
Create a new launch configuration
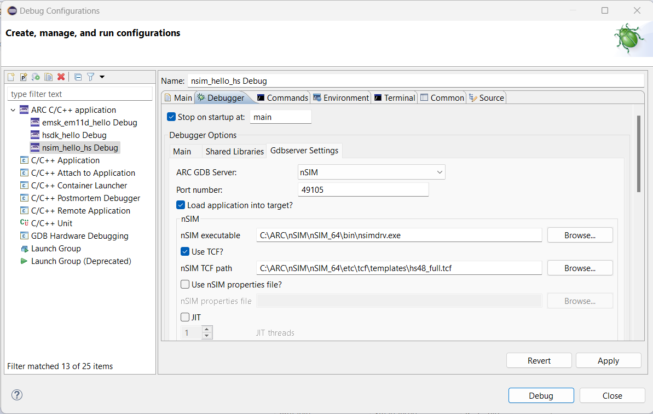pyautogui.click(x=10, y=77)
